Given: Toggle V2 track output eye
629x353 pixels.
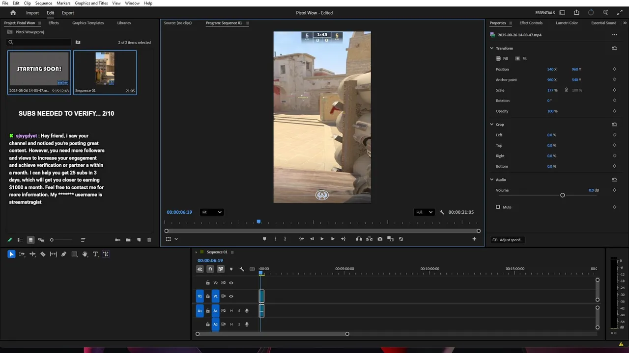Looking at the screenshot, I should click(x=231, y=283).
